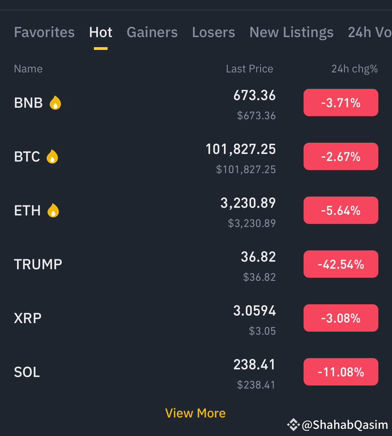The image size is (392, 436).
Task: Switch to the Losers tab
Action: [x=214, y=32]
